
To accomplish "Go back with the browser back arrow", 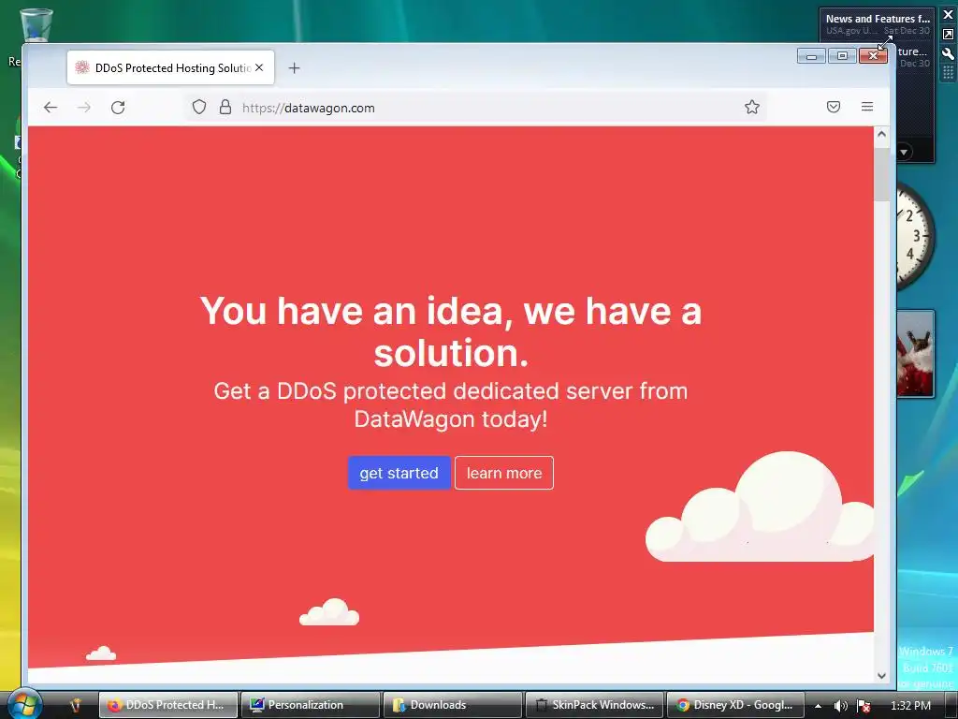I will click(51, 108).
